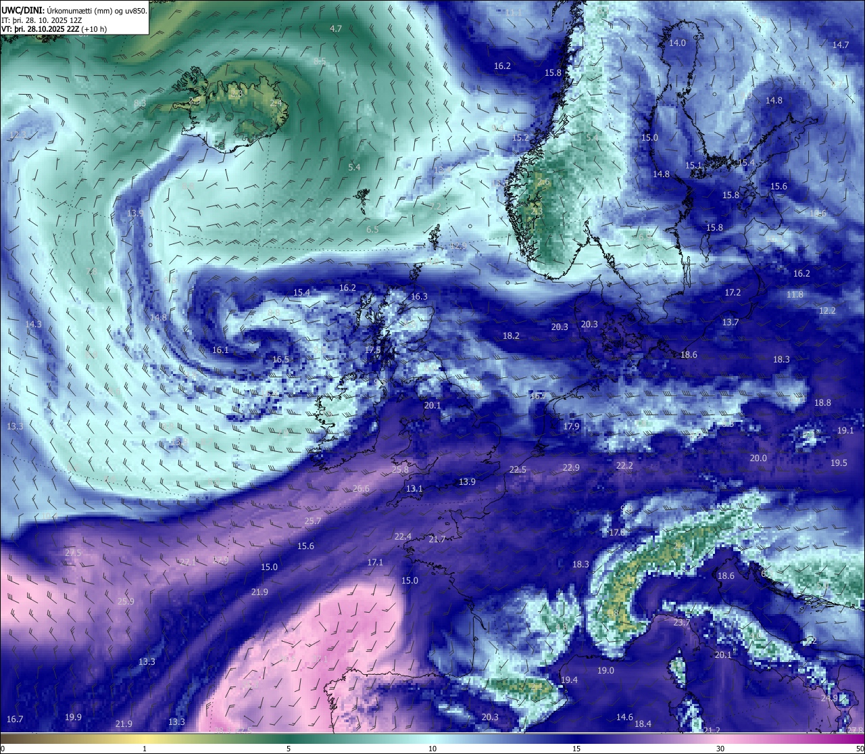Click the map value 22.5
The image size is (865, 754).
click(518, 469)
